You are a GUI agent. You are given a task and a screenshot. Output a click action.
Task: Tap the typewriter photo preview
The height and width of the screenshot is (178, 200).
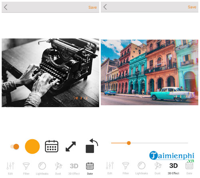[50, 73]
